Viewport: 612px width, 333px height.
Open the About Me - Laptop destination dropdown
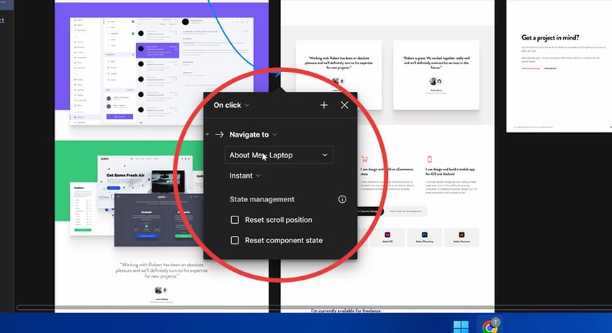click(279, 155)
